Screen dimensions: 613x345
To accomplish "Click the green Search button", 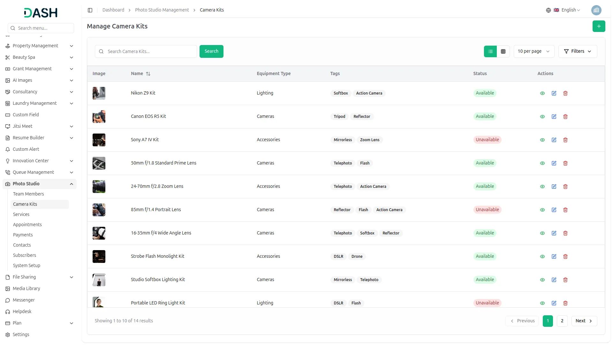I will (x=211, y=51).
